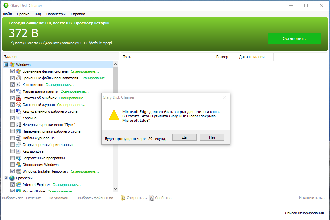Uncheck the Корзина cleanup option

pos(12,118)
